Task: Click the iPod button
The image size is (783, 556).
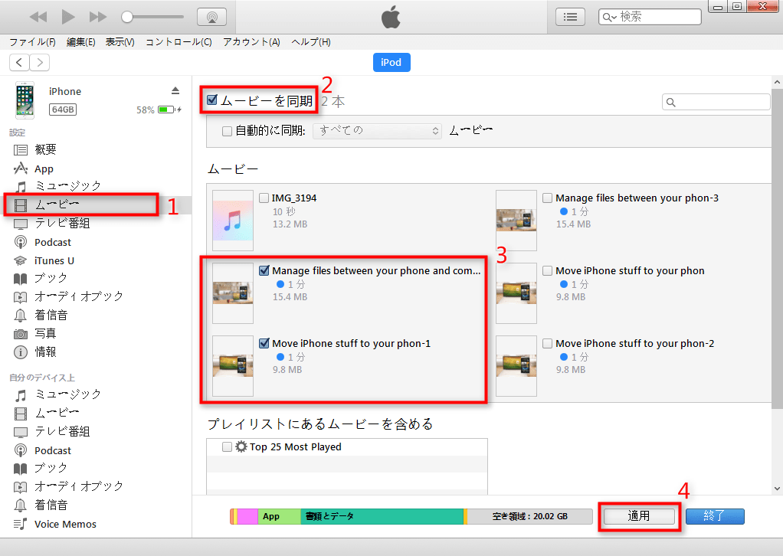Action: [x=391, y=62]
